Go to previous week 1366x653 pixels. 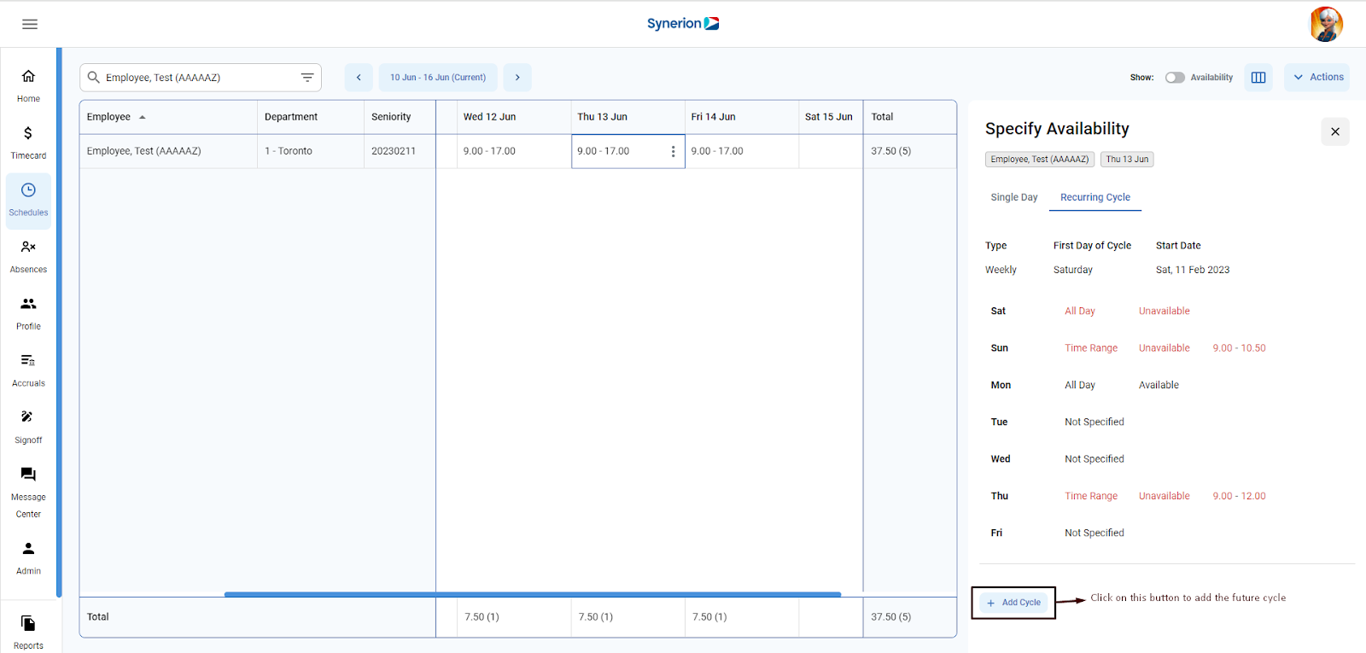point(359,77)
